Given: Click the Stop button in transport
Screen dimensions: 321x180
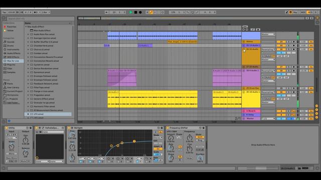Looking at the screenshot, I should (x=135, y=12).
